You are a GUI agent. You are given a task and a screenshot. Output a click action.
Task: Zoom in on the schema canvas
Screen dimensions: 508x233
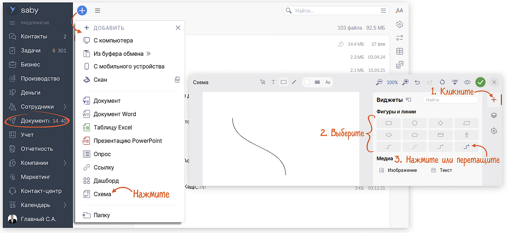pyautogui.click(x=405, y=82)
